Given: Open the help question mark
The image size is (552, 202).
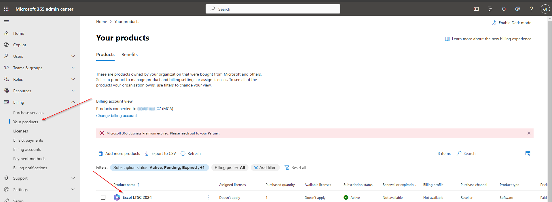Looking at the screenshot, I should [x=532, y=9].
